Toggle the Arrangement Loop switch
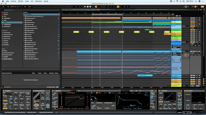 coord(118,7)
